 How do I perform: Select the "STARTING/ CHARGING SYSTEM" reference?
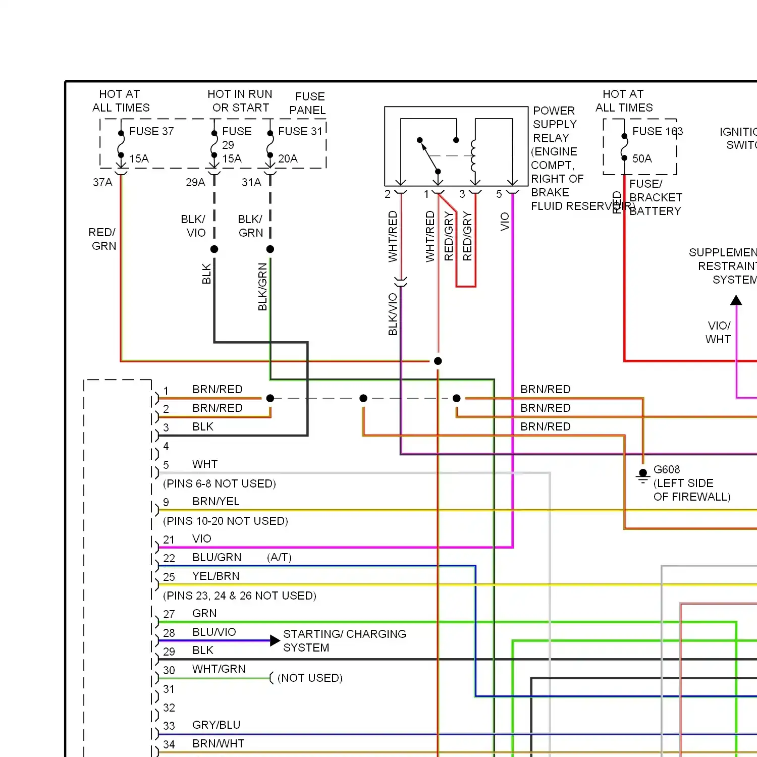coord(345,641)
